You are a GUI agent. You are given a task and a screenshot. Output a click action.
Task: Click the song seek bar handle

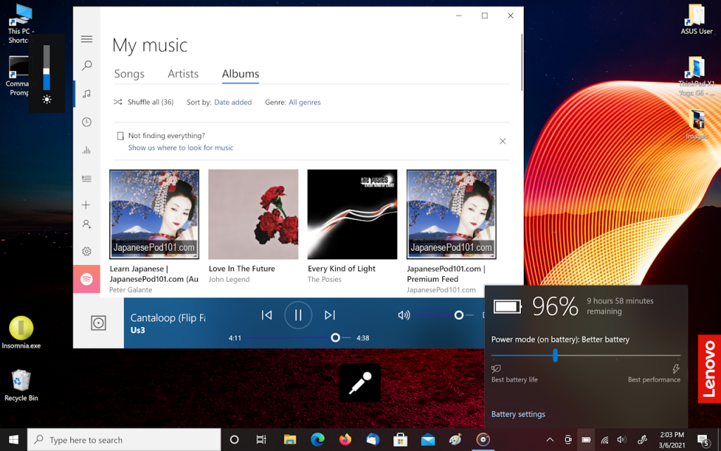click(335, 338)
